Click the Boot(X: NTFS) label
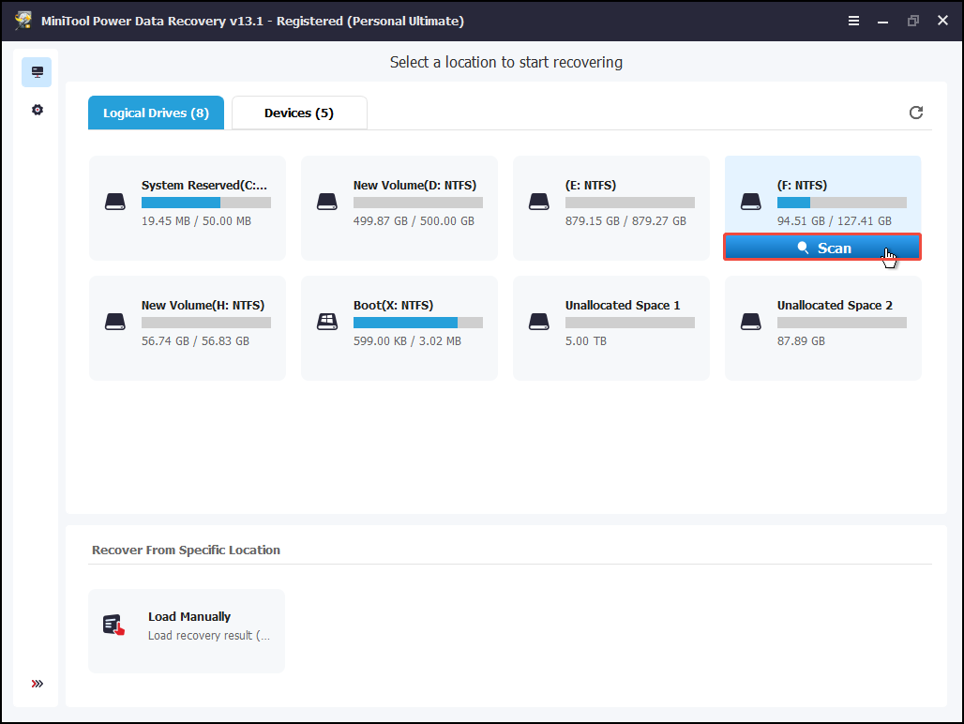Screen dimensions: 964x724 [x=393, y=305]
